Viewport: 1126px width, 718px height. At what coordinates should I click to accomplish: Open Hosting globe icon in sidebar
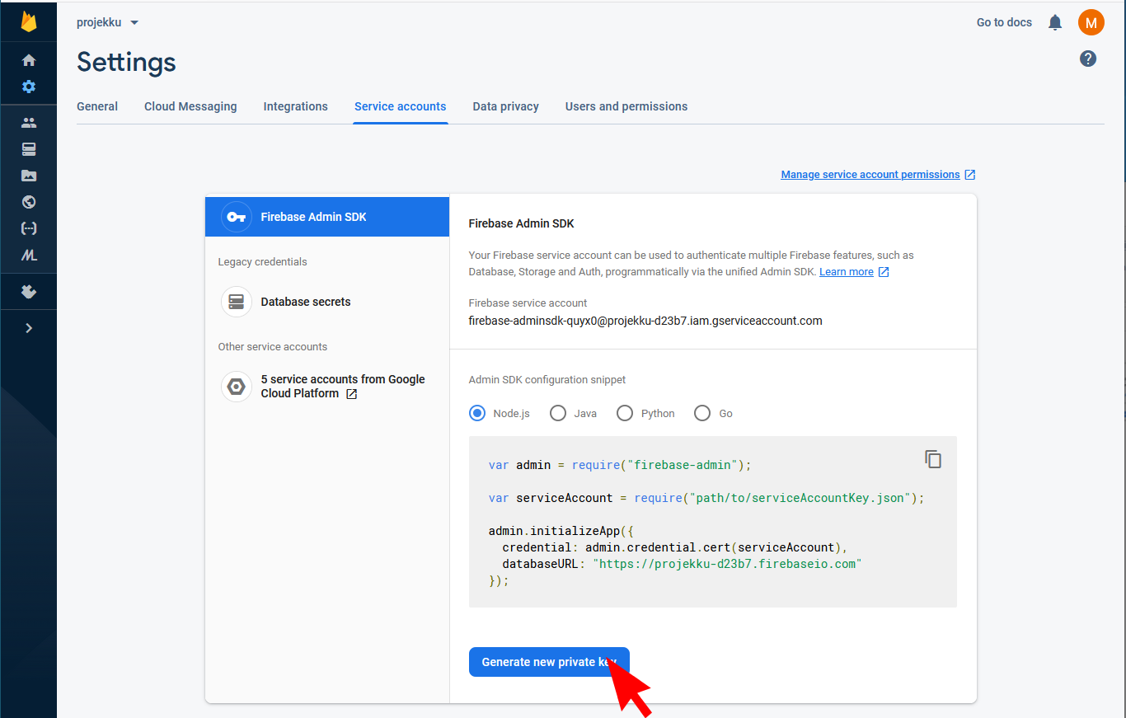click(29, 202)
